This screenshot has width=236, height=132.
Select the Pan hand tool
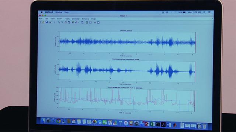click(66, 22)
